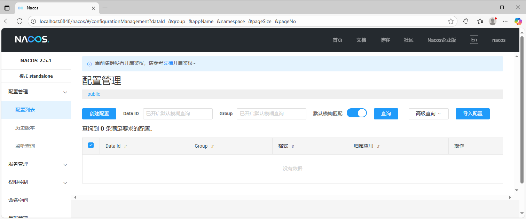Open the 文档 link in auth notice
The width and height of the screenshot is (526, 219).
pos(168,63)
